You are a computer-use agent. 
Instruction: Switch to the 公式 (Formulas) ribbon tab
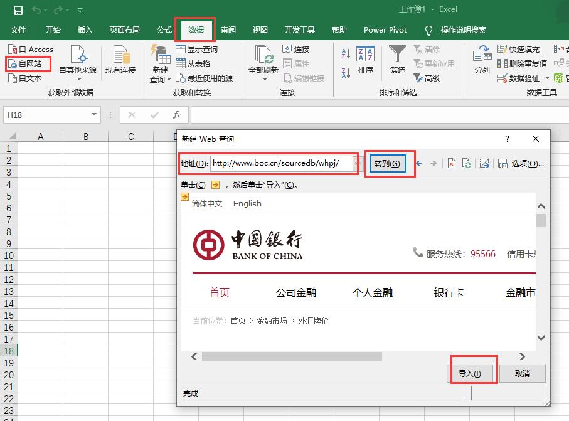click(164, 29)
